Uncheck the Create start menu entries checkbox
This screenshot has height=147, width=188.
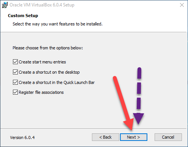(x=15, y=62)
